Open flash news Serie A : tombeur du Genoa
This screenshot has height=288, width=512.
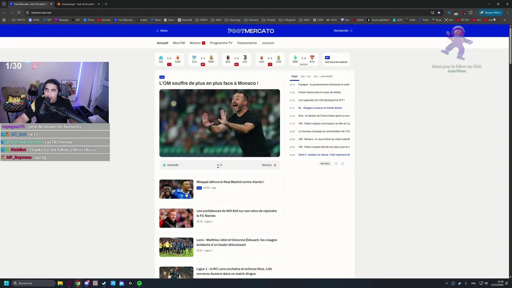324,155
